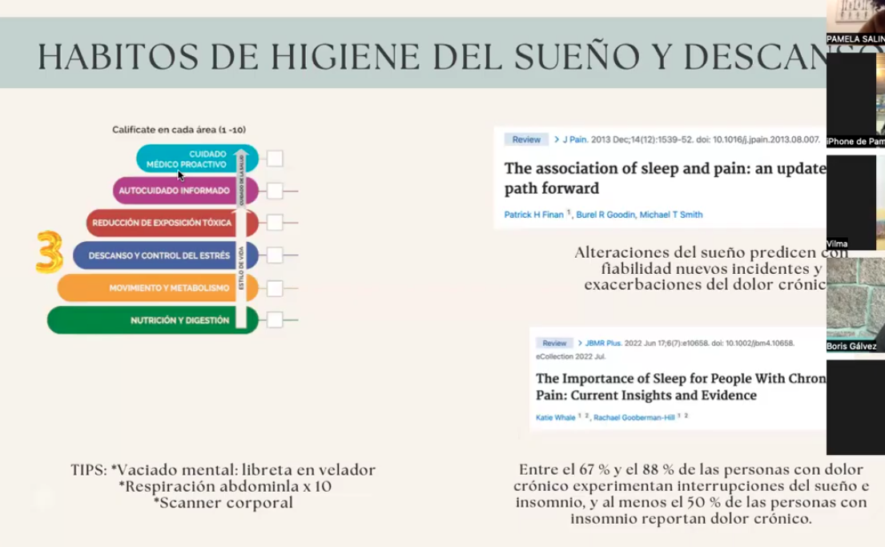This screenshot has width=885, height=547.
Task: Toggle the Movimiento y Metabolismo checkbox
Action: (275, 288)
